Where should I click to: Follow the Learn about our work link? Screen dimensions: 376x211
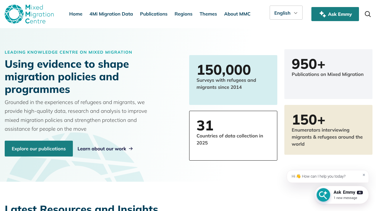pos(105,149)
